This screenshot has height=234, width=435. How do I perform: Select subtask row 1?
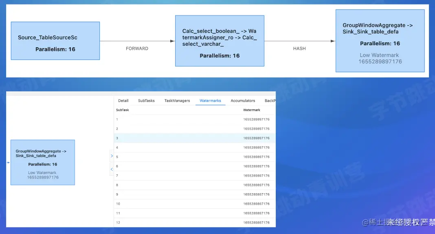click(195, 119)
